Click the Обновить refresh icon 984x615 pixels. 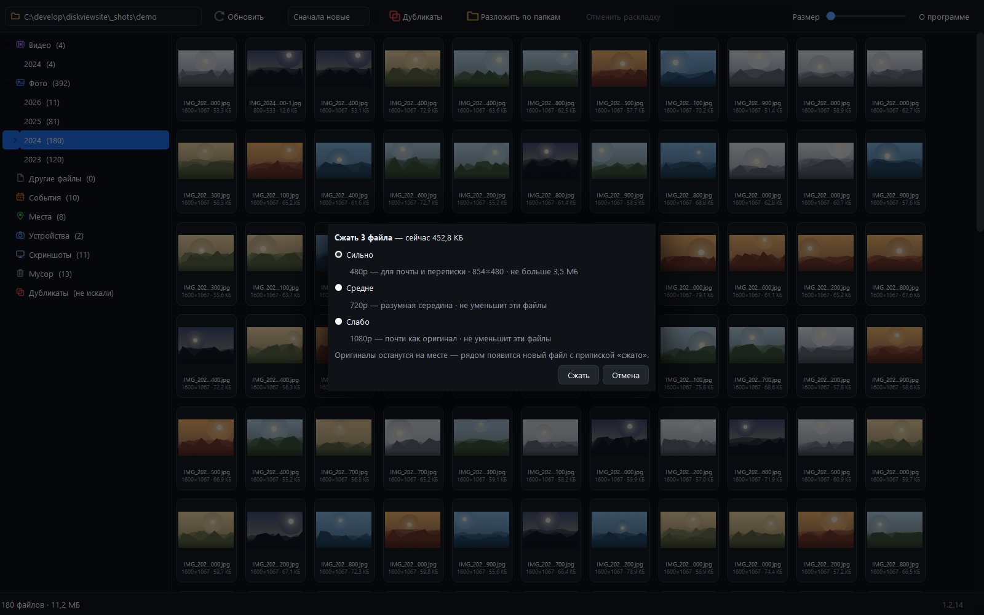pyautogui.click(x=219, y=16)
